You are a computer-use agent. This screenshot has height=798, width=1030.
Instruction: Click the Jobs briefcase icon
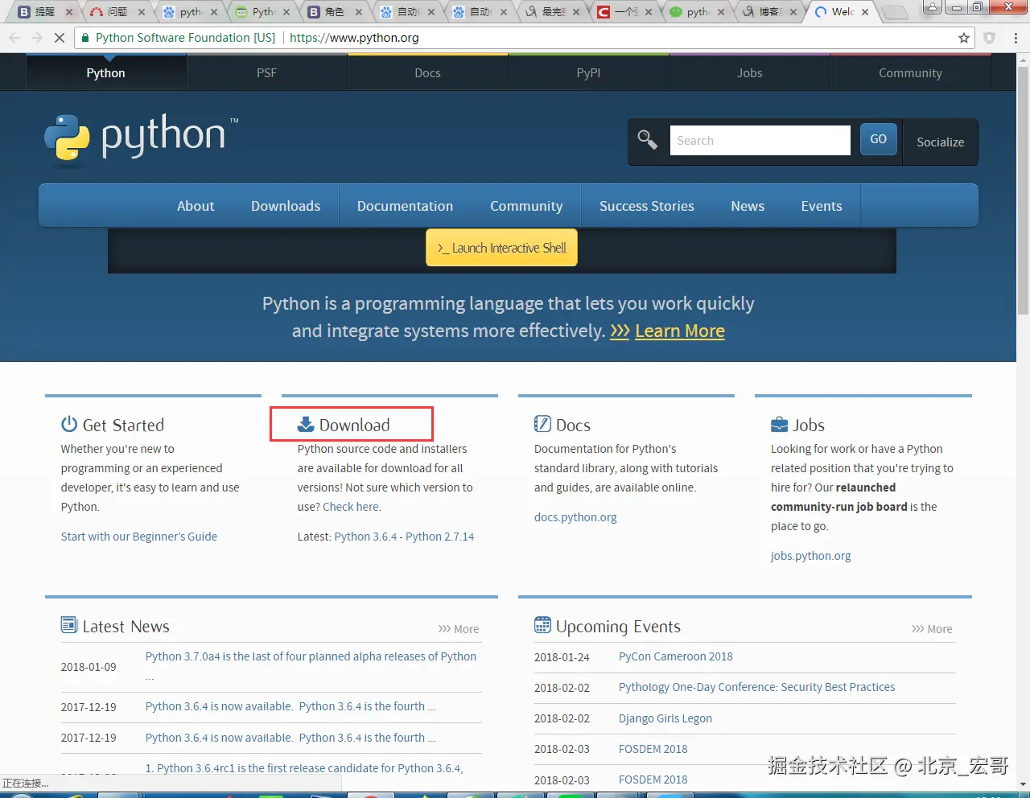(x=779, y=424)
